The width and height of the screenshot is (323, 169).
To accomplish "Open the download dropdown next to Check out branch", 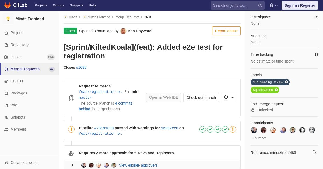I will click(229, 98).
